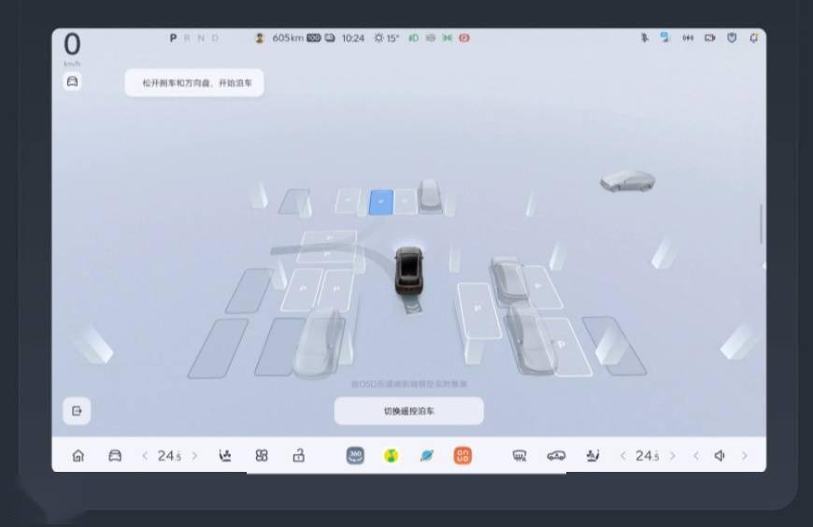Open the home screen from the dock
This screenshot has height=527, width=813.
(78, 456)
